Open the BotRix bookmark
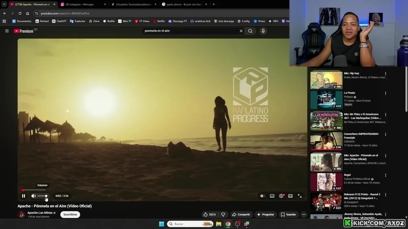408x229 pixels. tap(109, 21)
